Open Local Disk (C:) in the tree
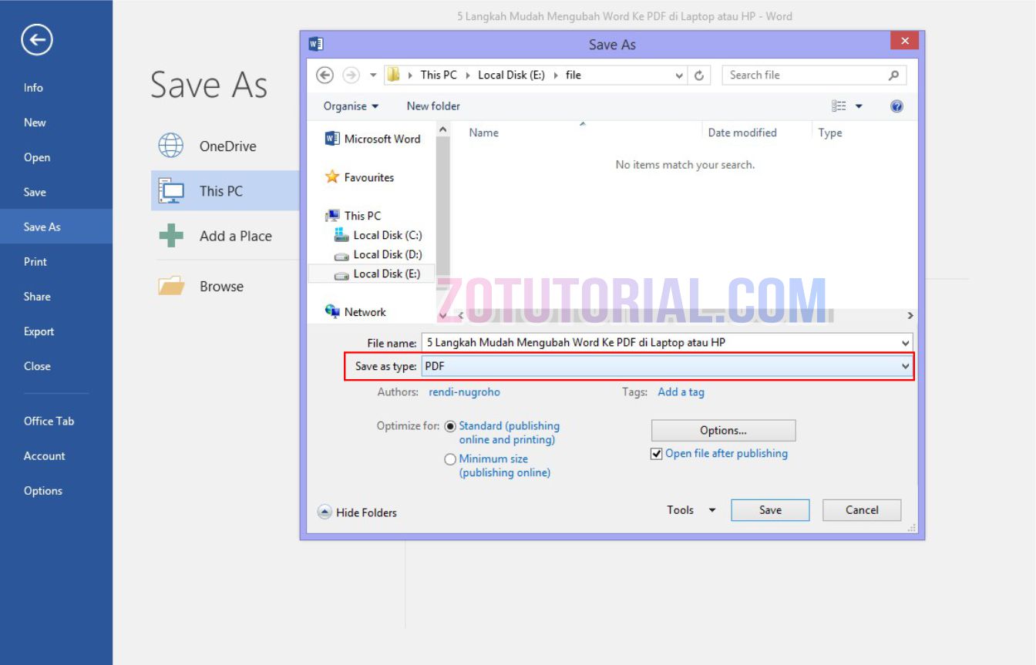Image resolution: width=1036 pixels, height=665 pixels. click(378, 235)
